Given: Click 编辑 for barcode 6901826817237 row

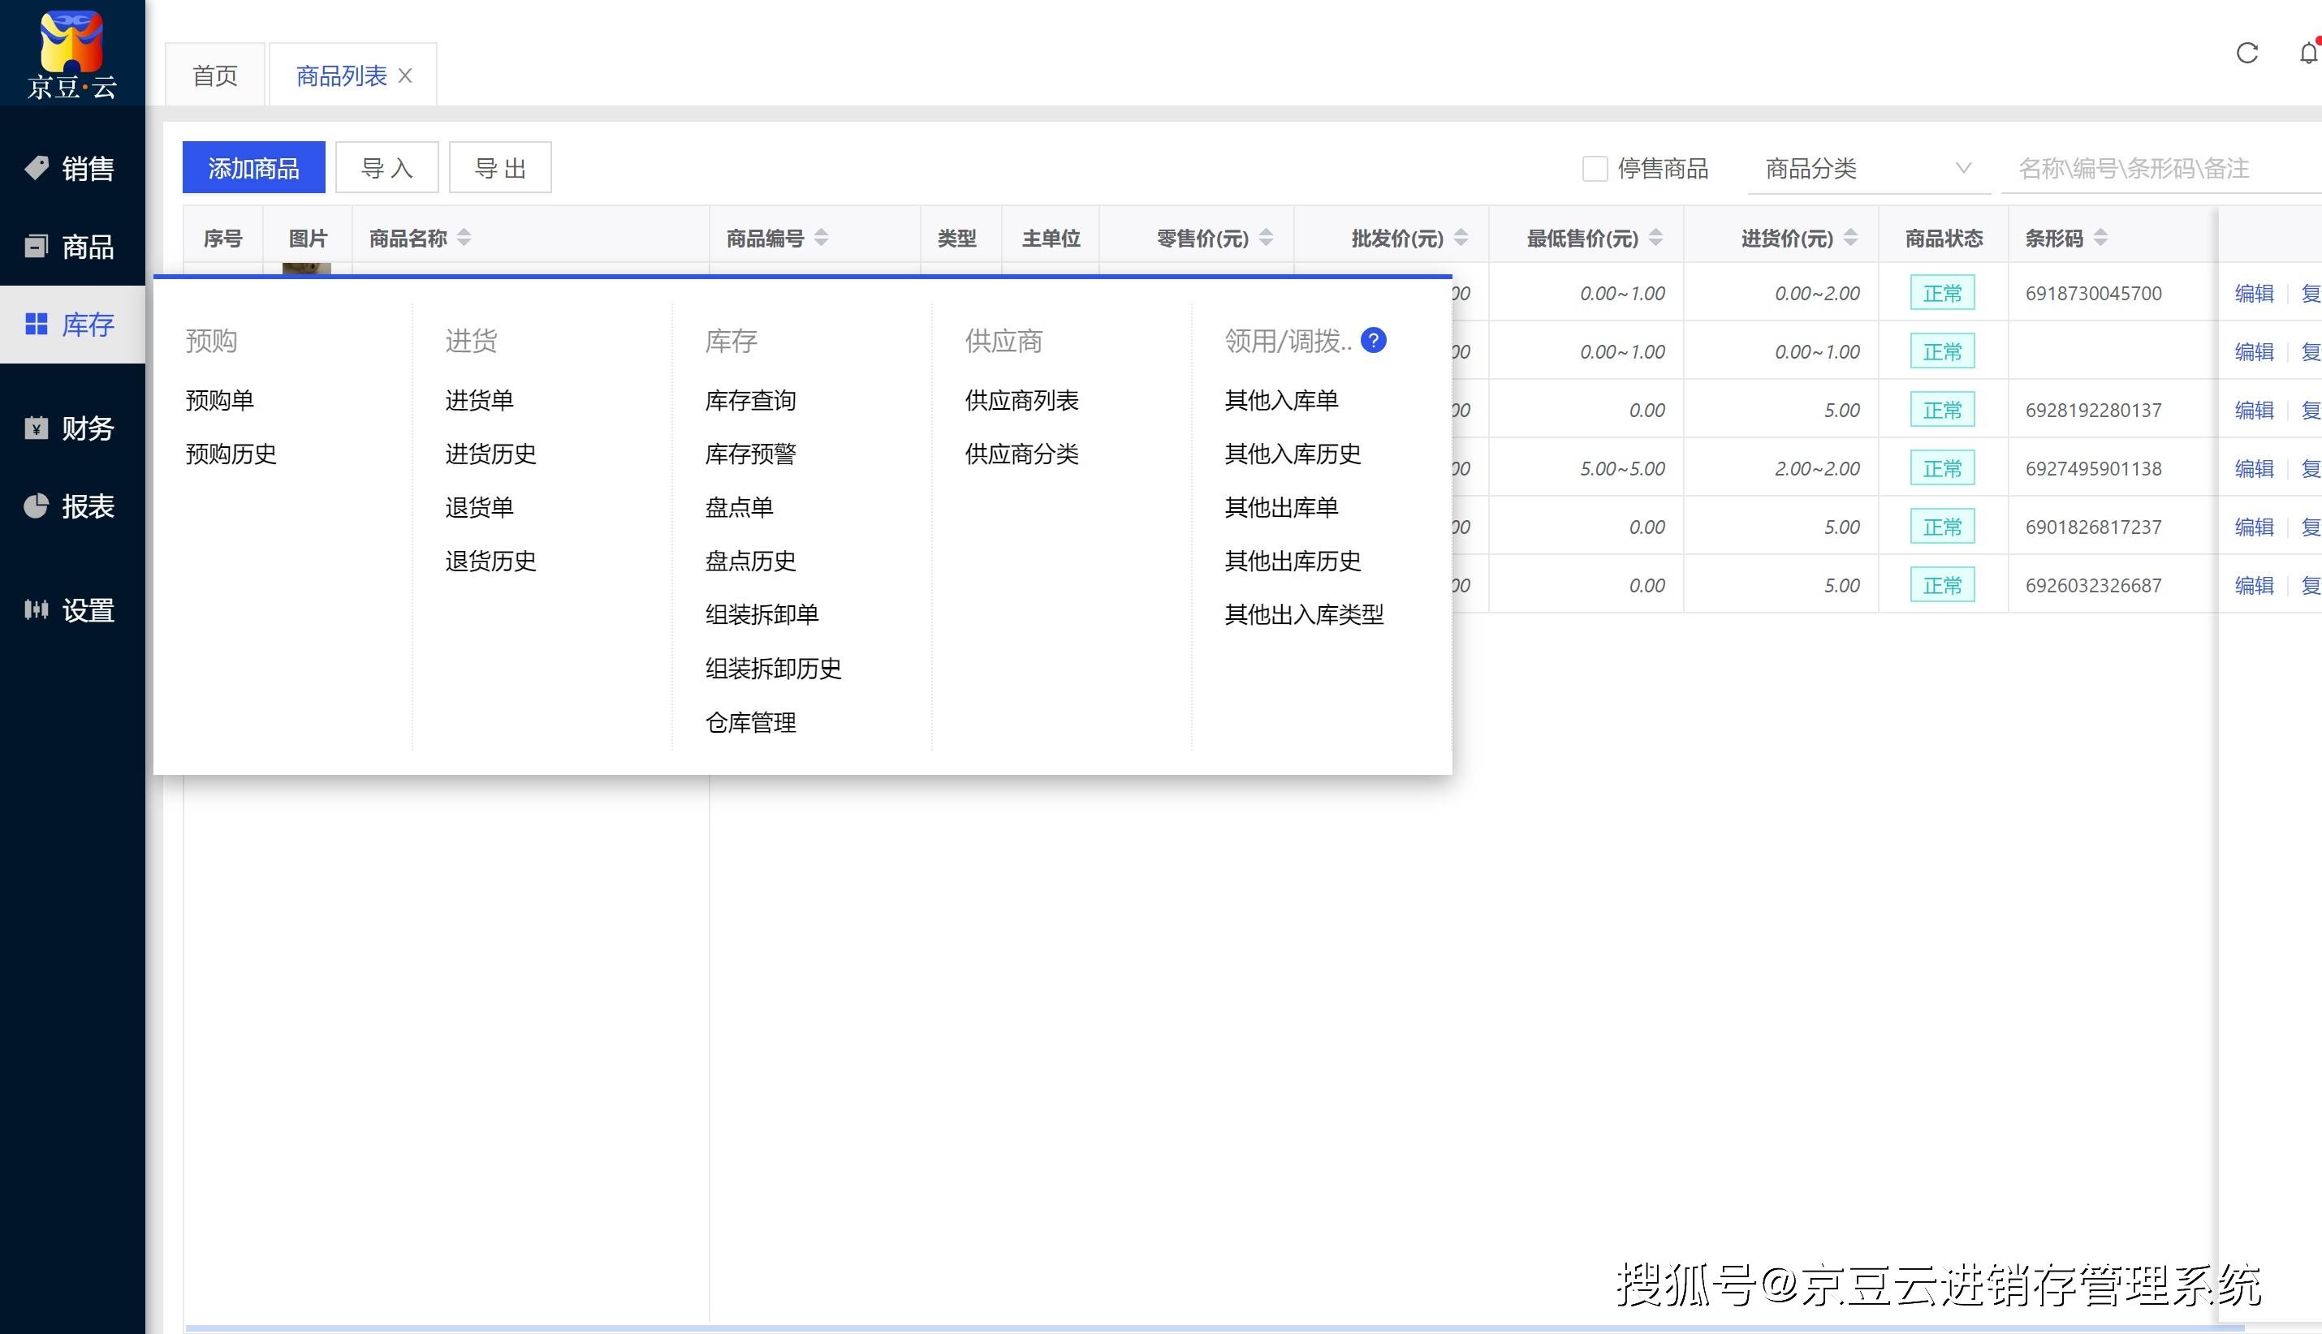Looking at the screenshot, I should (x=2254, y=527).
